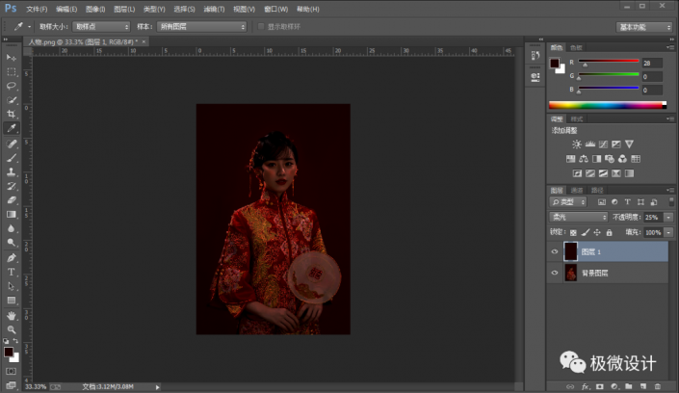This screenshot has height=393, width=679.
Task: Select the Eraser tool
Action: [12, 200]
